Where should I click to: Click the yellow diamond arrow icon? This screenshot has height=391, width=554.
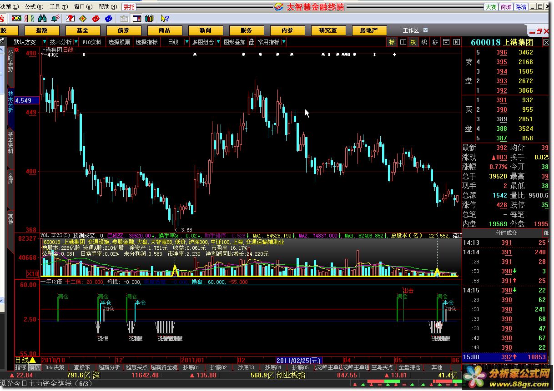(x=83, y=19)
